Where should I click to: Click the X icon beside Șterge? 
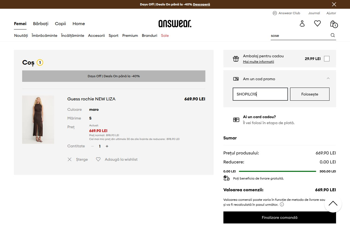pos(69,159)
